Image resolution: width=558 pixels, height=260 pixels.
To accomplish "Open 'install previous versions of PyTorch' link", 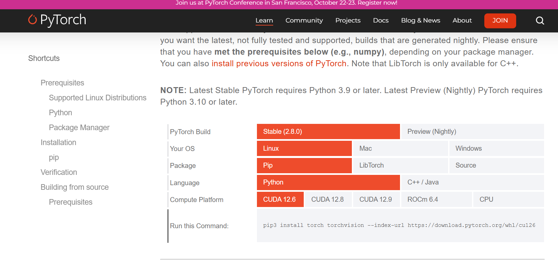I will (x=279, y=63).
